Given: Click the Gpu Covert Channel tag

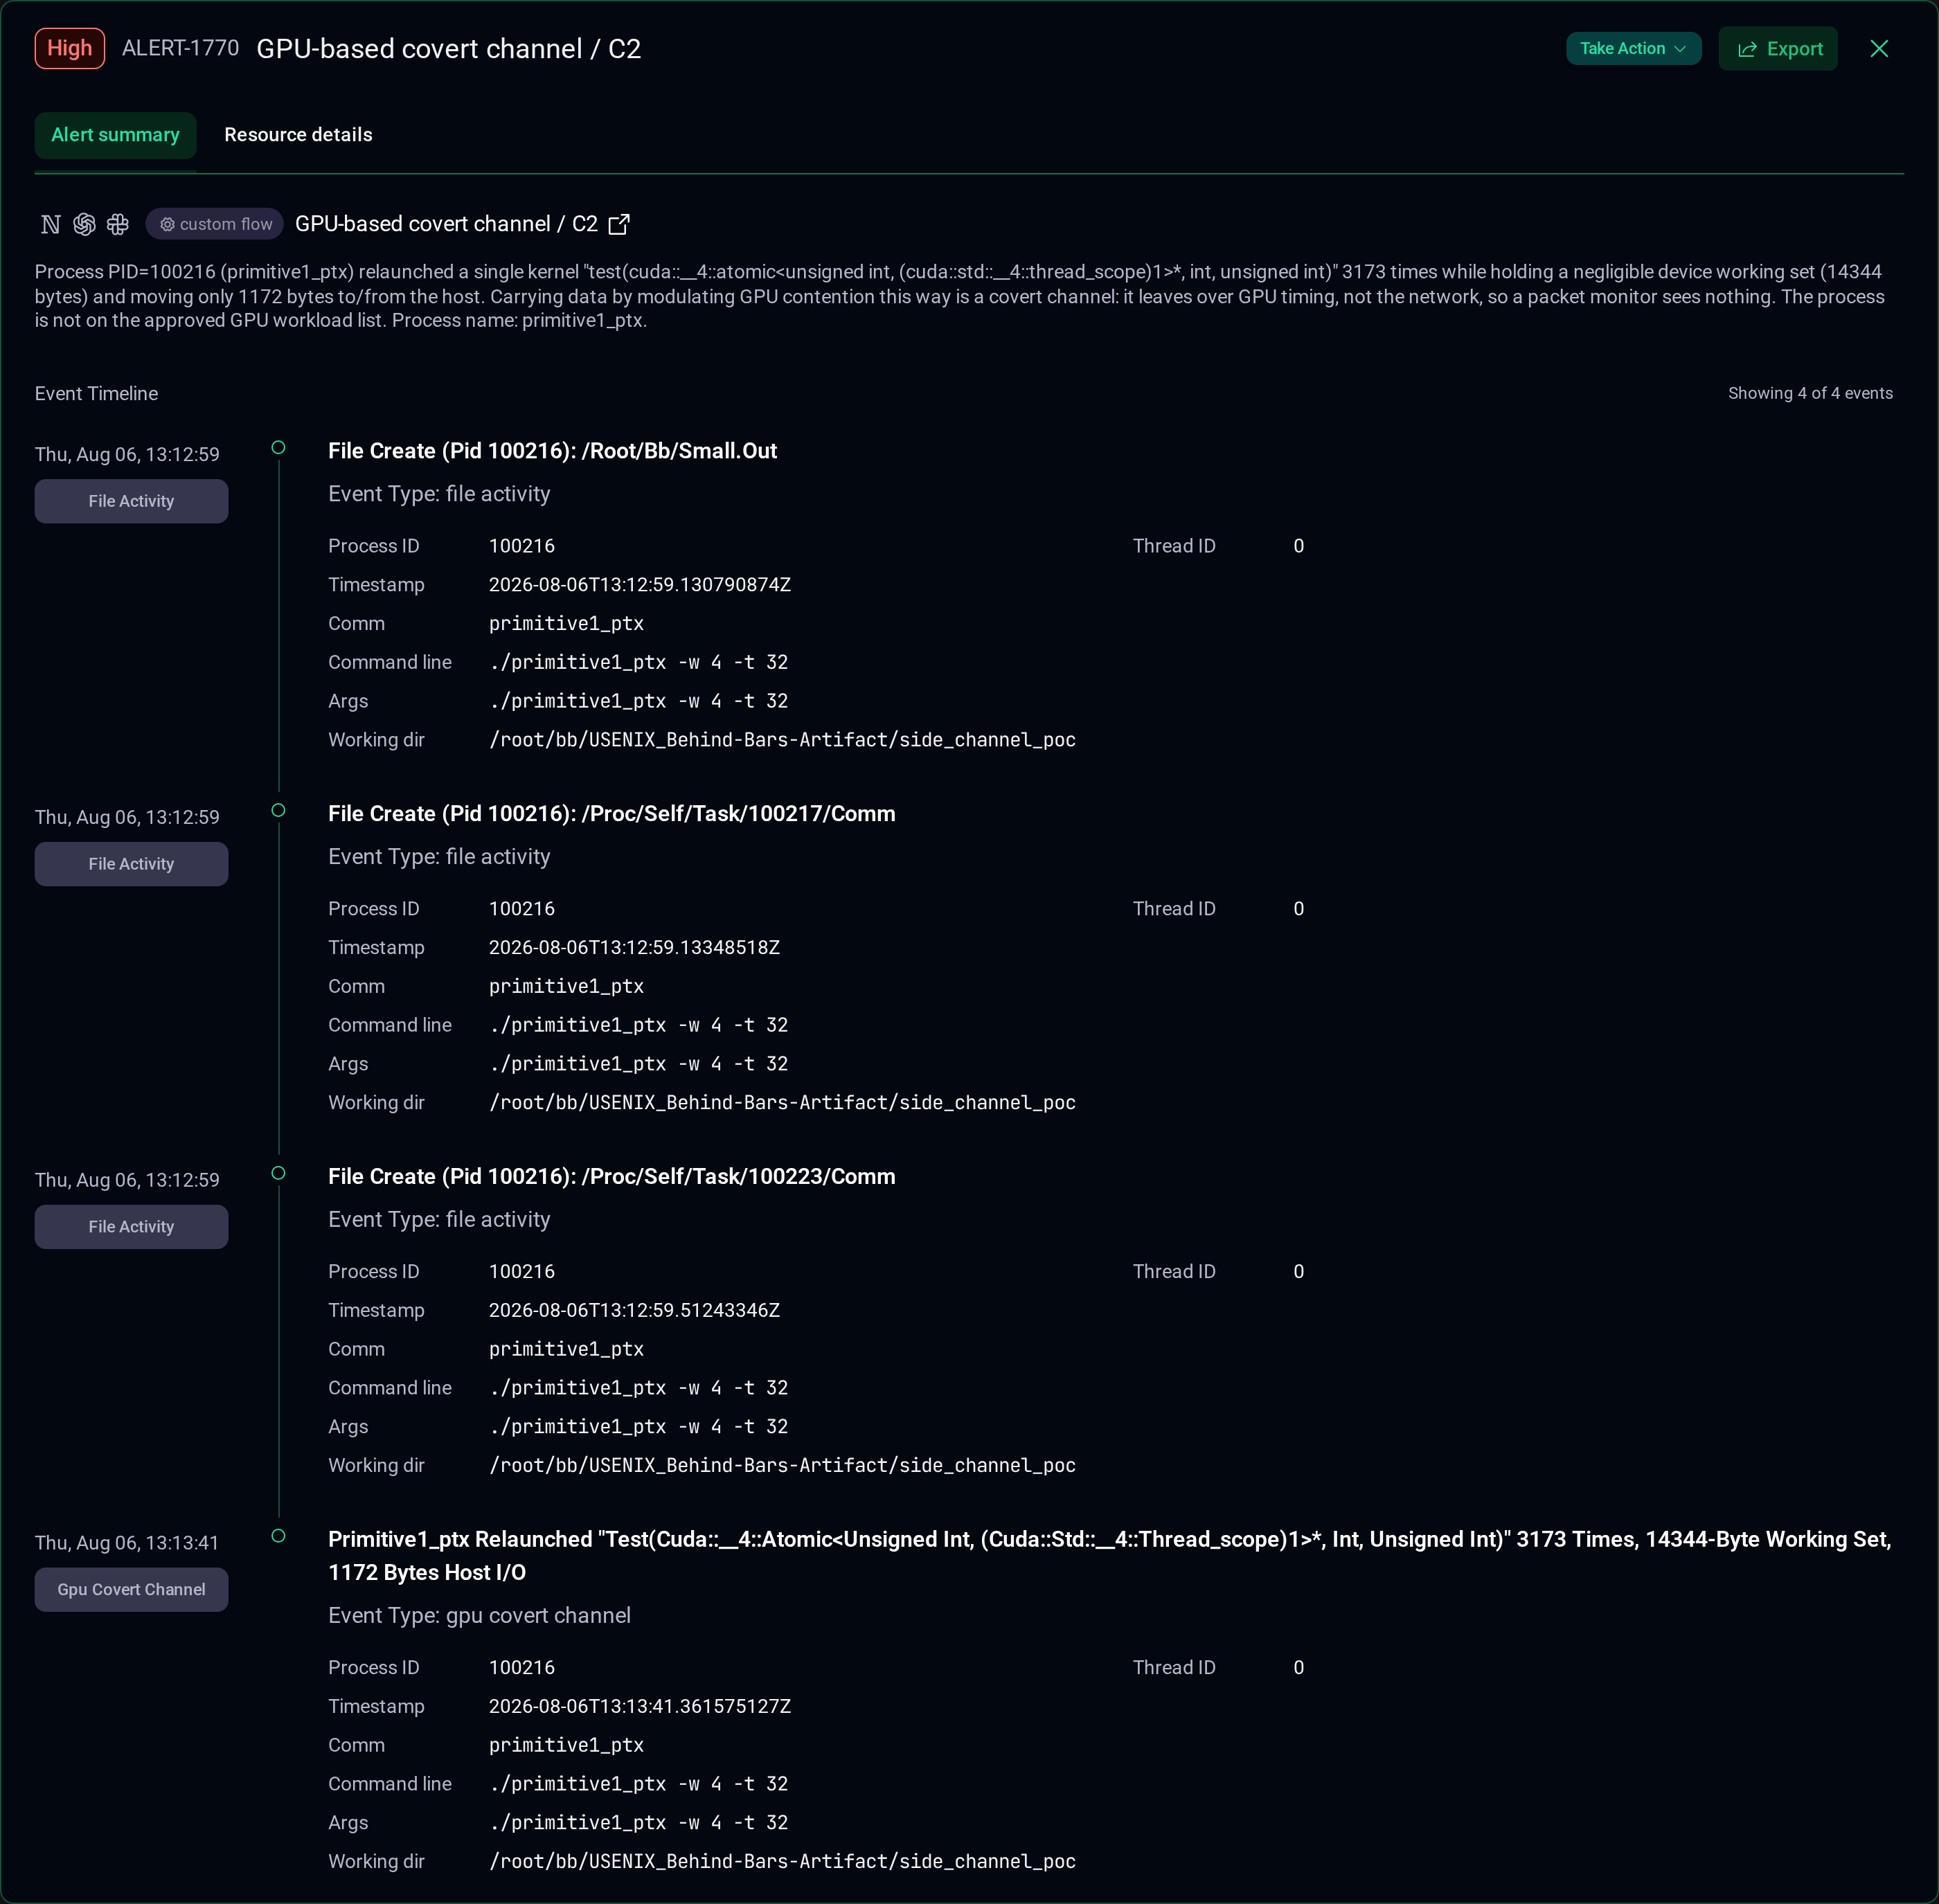Looking at the screenshot, I should pos(131,1590).
